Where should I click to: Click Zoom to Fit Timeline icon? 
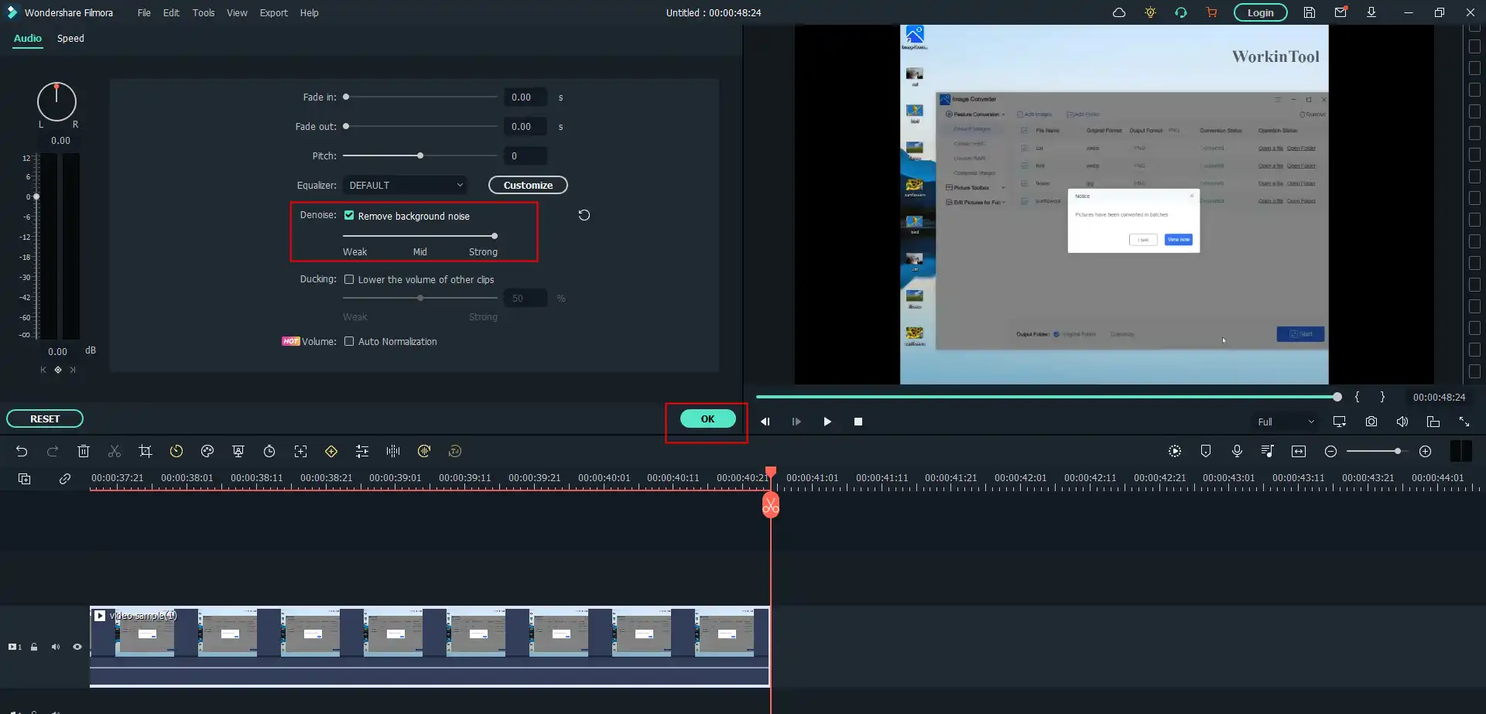point(1299,451)
